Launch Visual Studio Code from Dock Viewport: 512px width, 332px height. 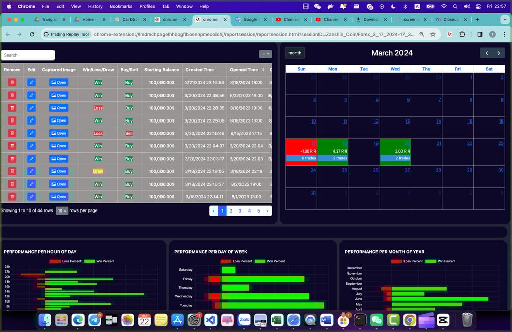point(210,320)
